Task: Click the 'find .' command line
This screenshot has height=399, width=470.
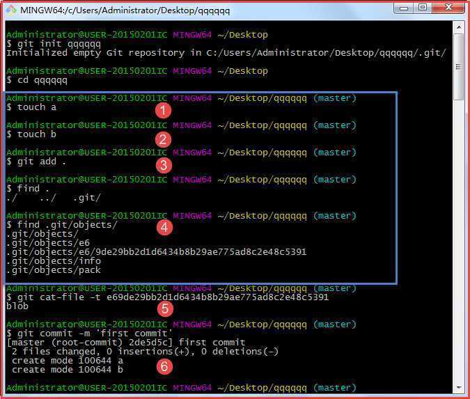Action: 28,189
